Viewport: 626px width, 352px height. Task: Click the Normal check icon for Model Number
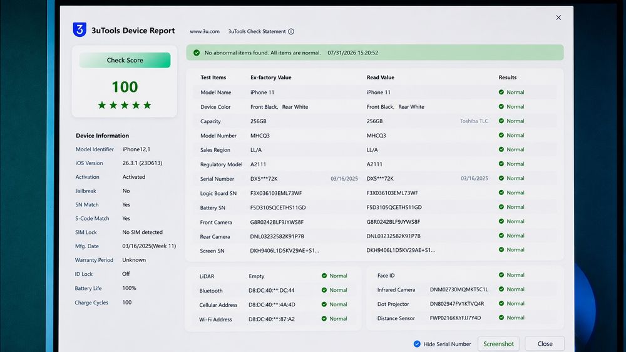(501, 135)
